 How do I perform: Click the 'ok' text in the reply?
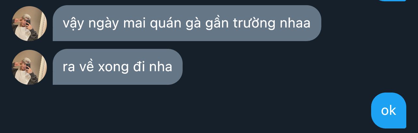pyautogui.click(x=389, y=111)
